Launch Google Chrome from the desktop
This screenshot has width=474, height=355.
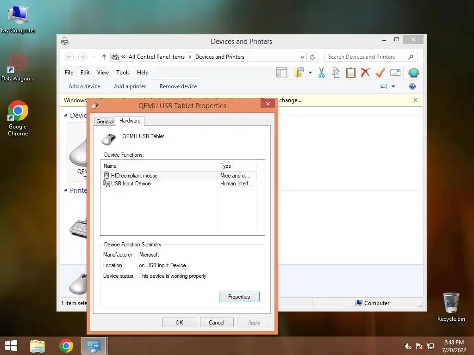point(18,118)
